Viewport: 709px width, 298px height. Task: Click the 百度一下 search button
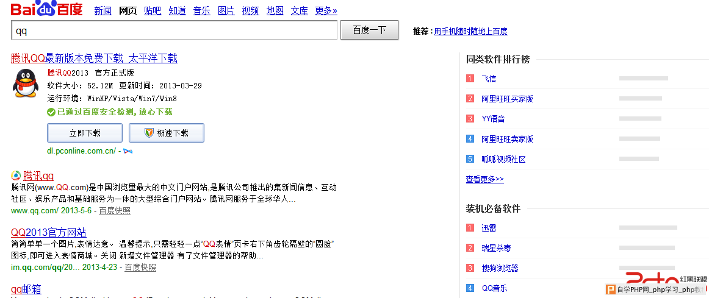click(x=369, y=30)
